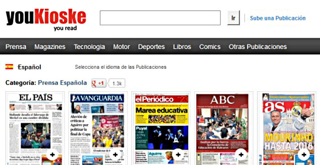Click the plus icon on AS cover
Image resolution: width=320 pixels, height=165 pixels.
click(x=304, y=155)
